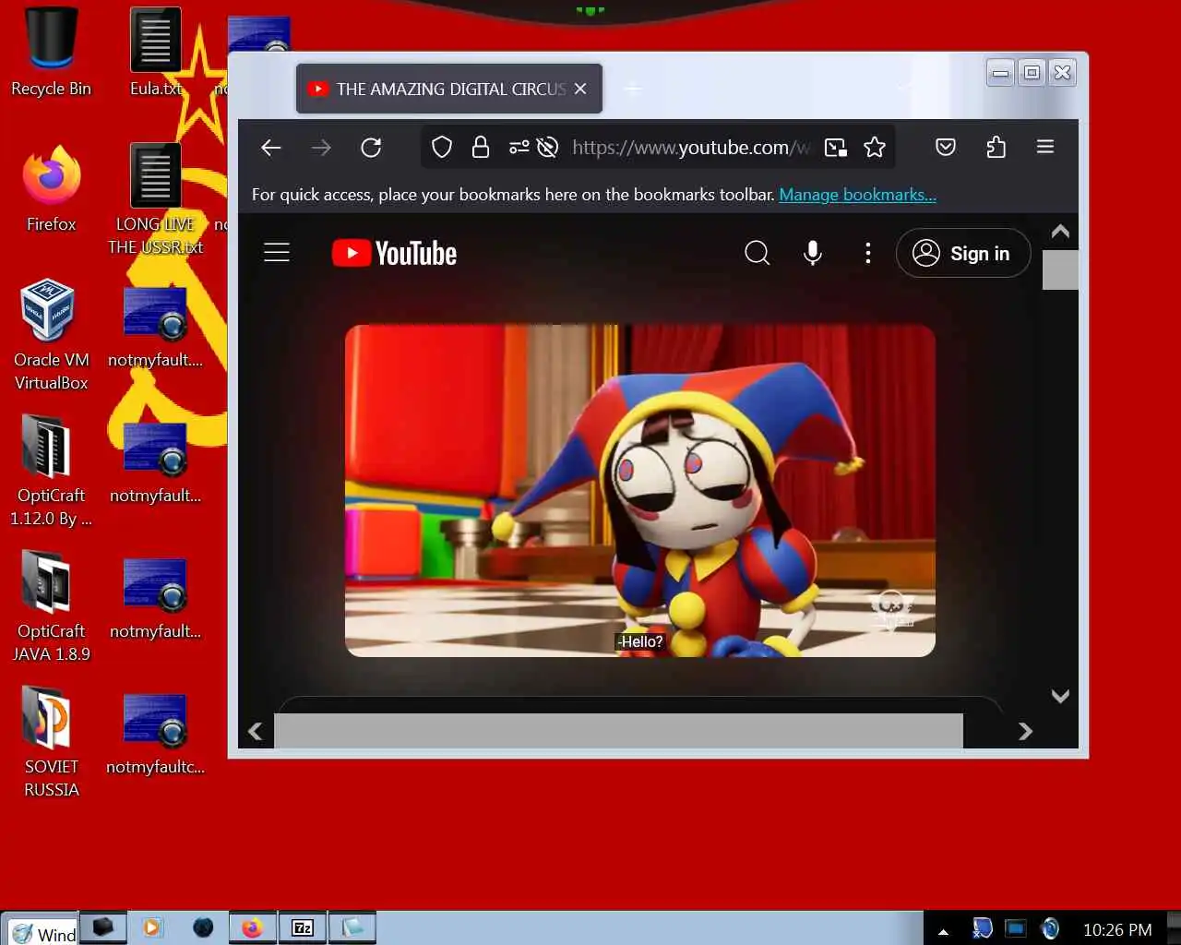Select notmyfault icon beside OptiCraft JAVA 1.8.9
Image resolution: width=1181 pixels, height=945 pixels.
pyautogui.click(x=155, y=599)
